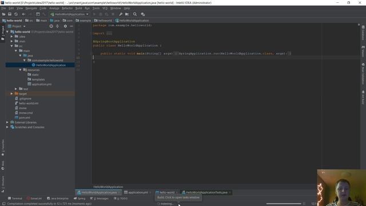Click the Save All toolbar icon
Screen dimensions: 366x206
10,14
